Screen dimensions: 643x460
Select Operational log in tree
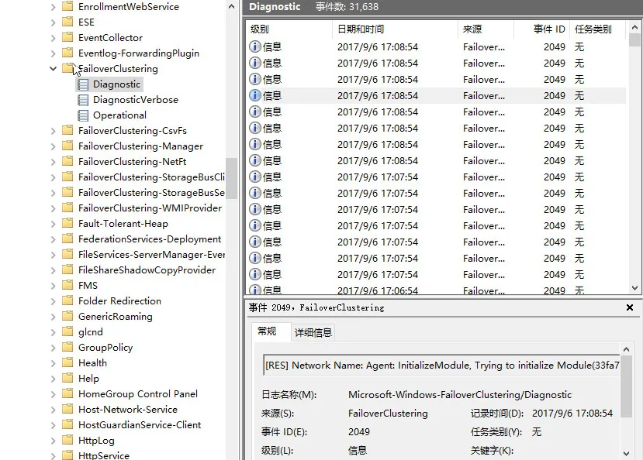click(119, 115)
